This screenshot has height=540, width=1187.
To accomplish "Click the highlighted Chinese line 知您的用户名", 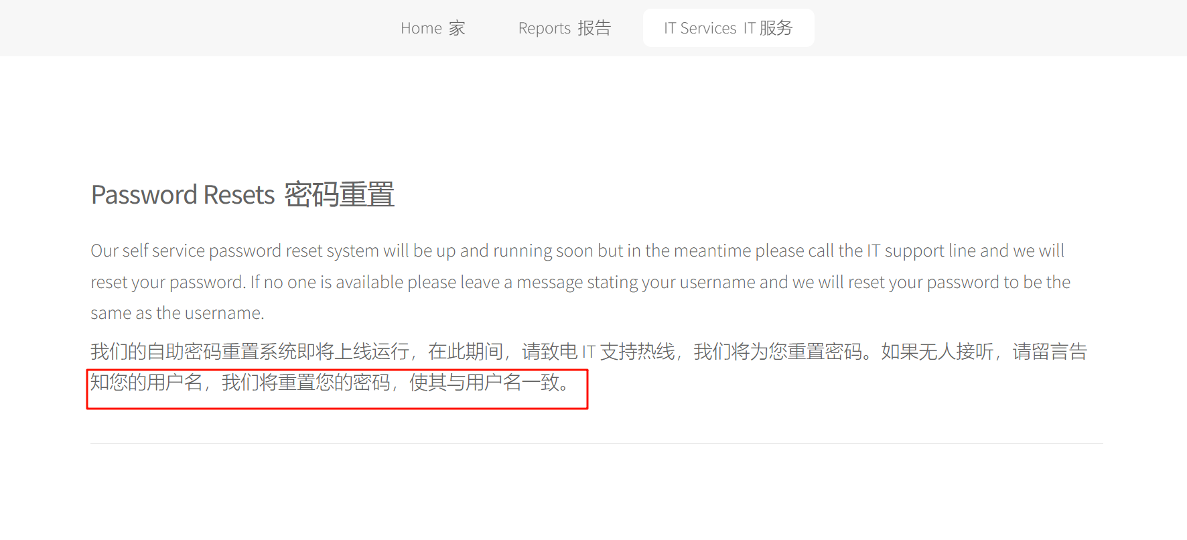I will [x=332, y=383].
